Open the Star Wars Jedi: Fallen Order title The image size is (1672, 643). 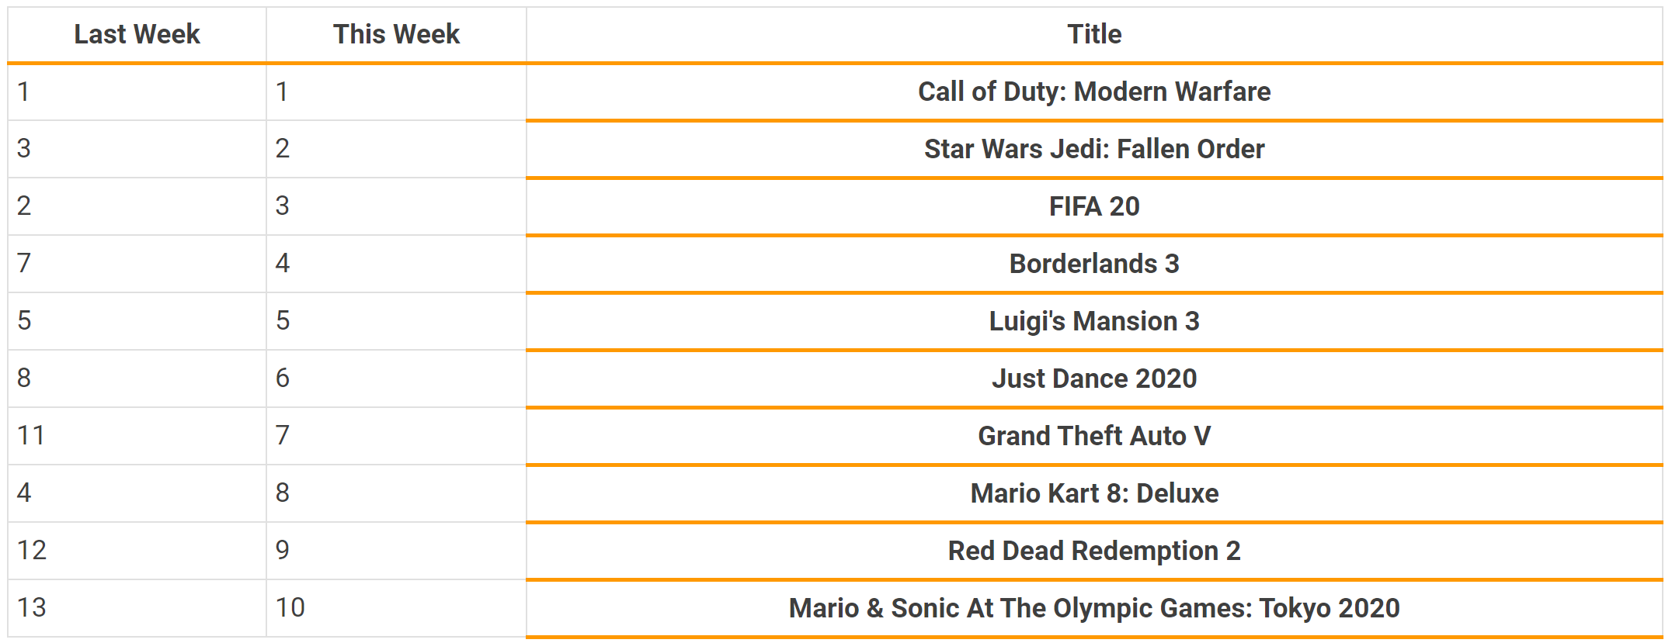(1094, 149)
